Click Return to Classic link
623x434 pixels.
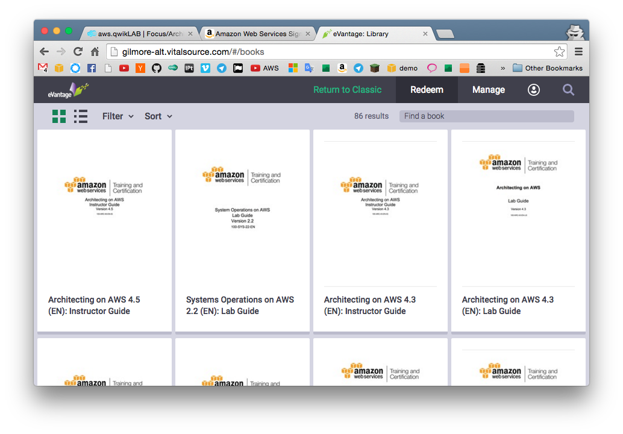click(347, 90)
